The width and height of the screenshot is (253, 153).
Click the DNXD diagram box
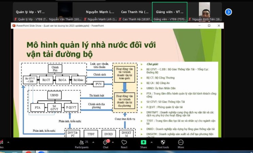[x=109, y=134]
